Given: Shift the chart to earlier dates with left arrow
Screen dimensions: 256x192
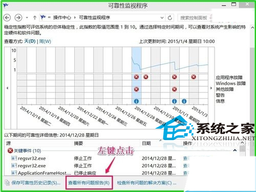Looking at the screenshot, I should [7, 88].
